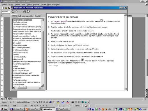Select topic Nejlepší místo pro uložení souborů

[24, 36]
